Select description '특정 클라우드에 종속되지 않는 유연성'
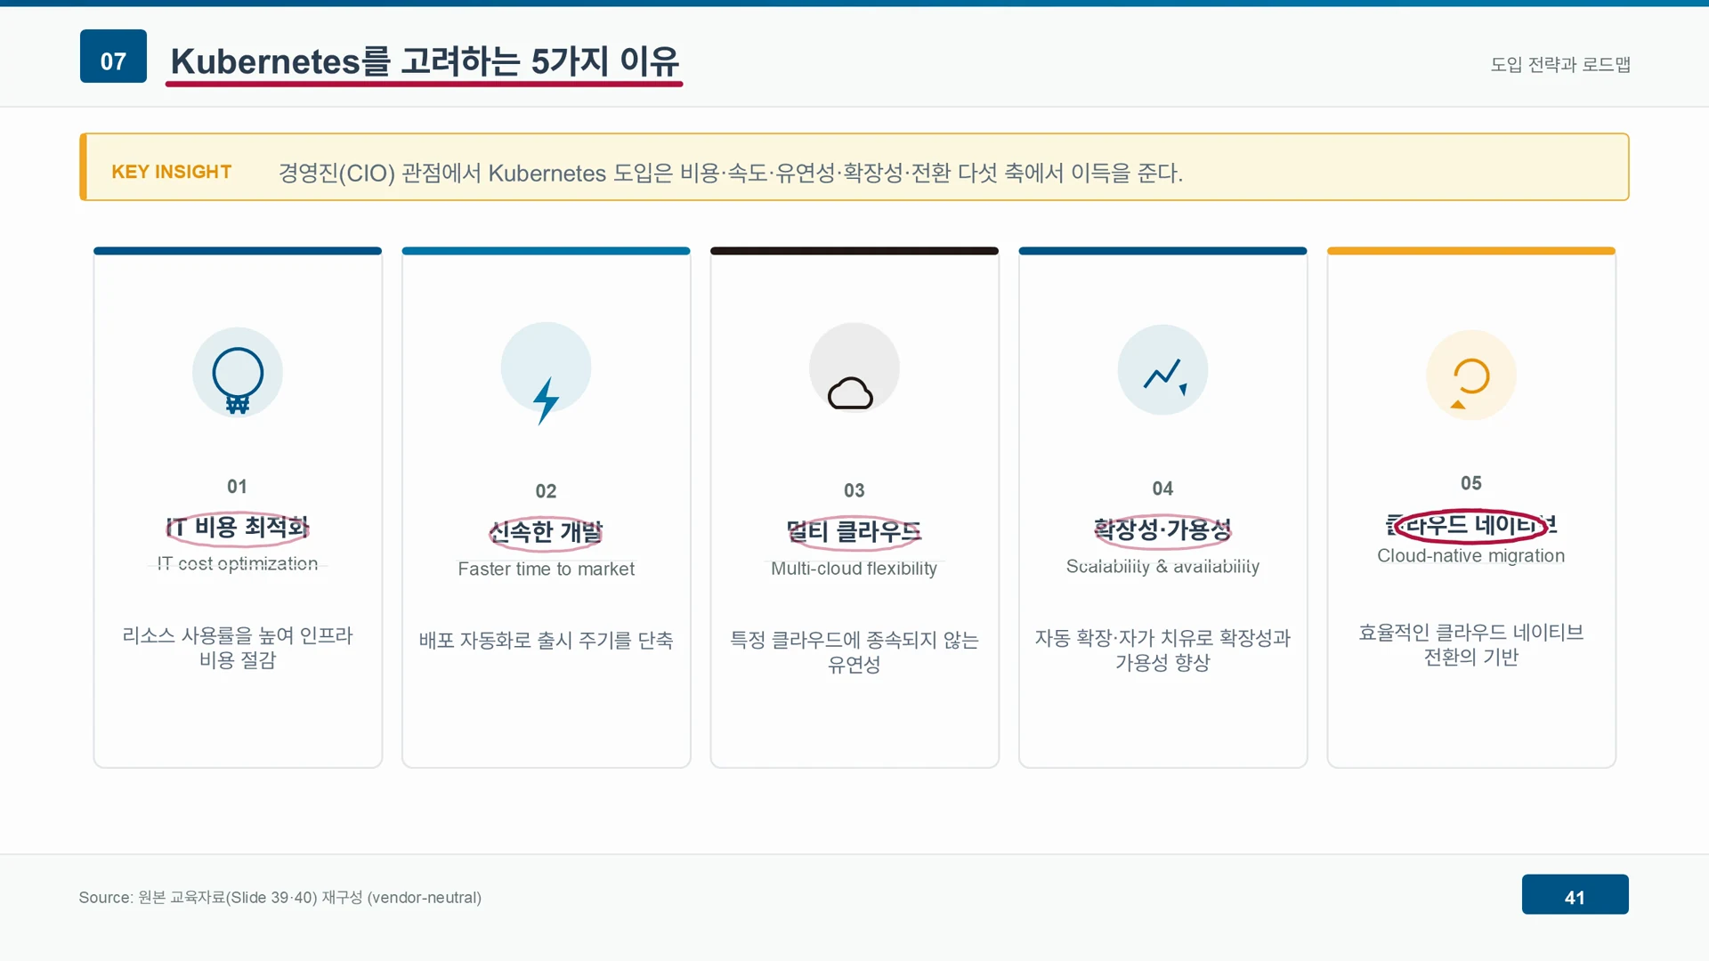 click(854, 652)
